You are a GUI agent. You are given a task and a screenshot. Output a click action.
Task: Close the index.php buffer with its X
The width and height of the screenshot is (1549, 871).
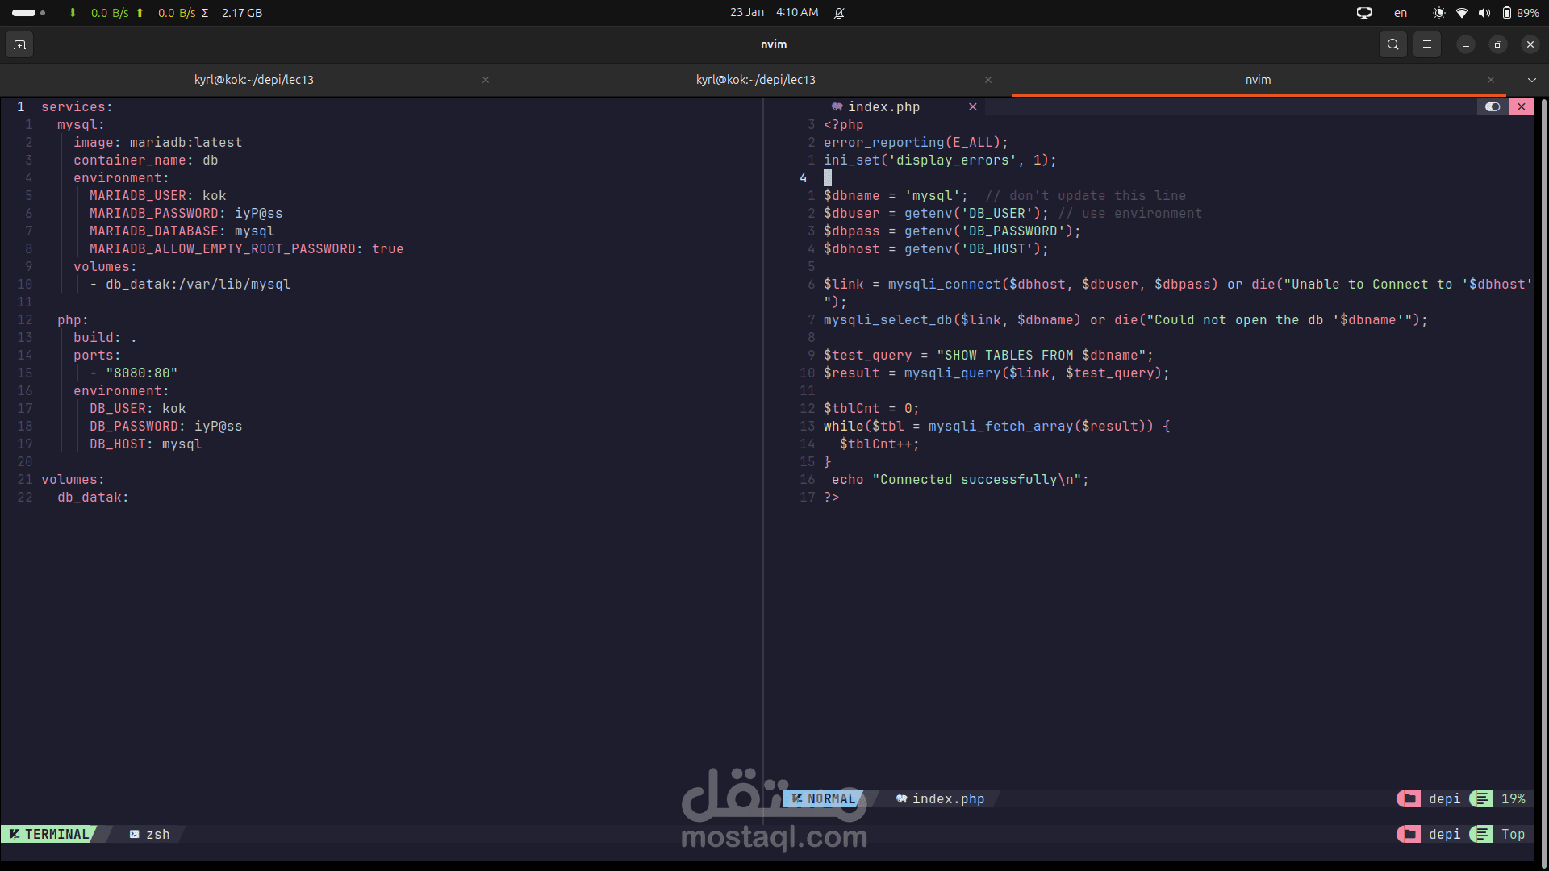[x=973, y=106]
